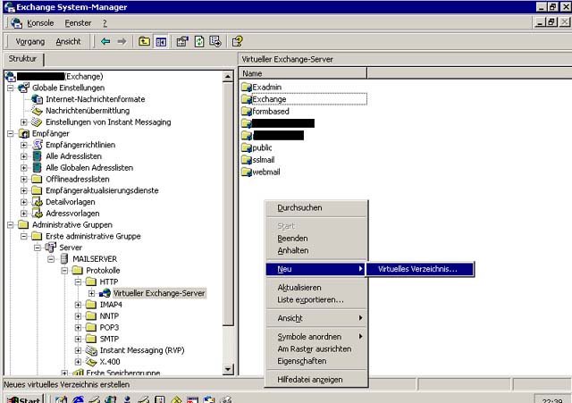Viewport: 572px width, 403px height.
Task: Open Symbole anordnen submenu
Action: coord(315,337)
